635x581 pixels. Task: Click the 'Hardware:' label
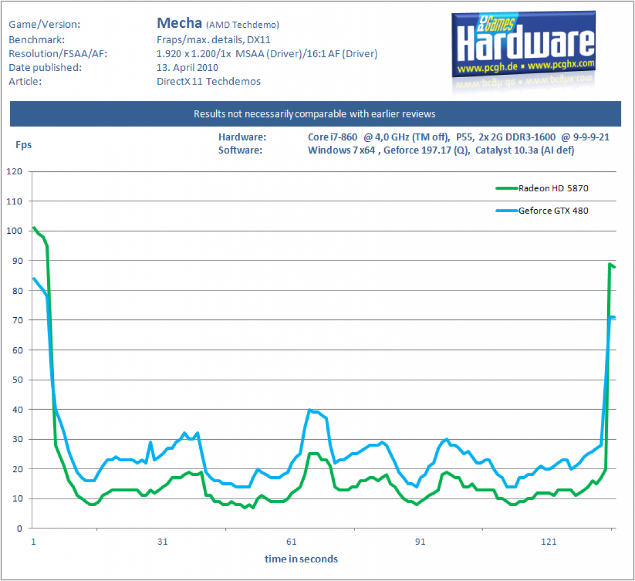tap(242, 137)
